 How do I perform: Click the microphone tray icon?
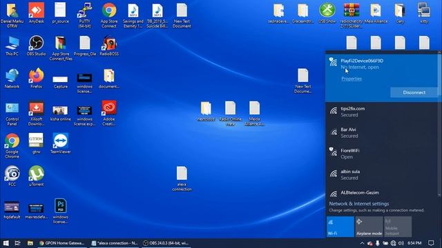(x=378, y=243)
